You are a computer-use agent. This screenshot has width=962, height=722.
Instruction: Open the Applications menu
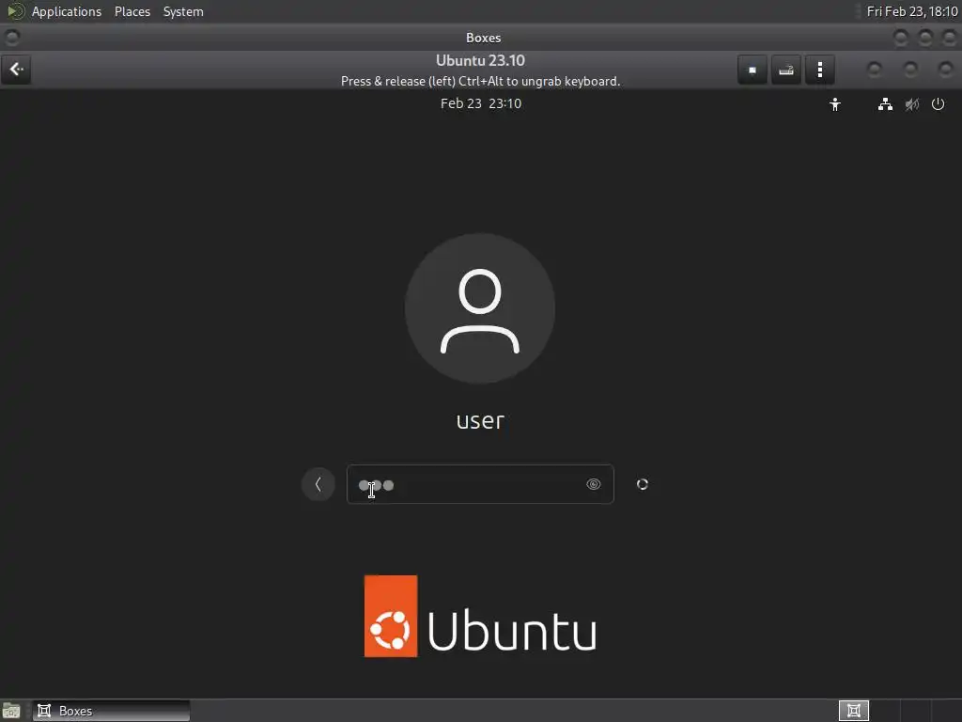(x=67, y=11)
